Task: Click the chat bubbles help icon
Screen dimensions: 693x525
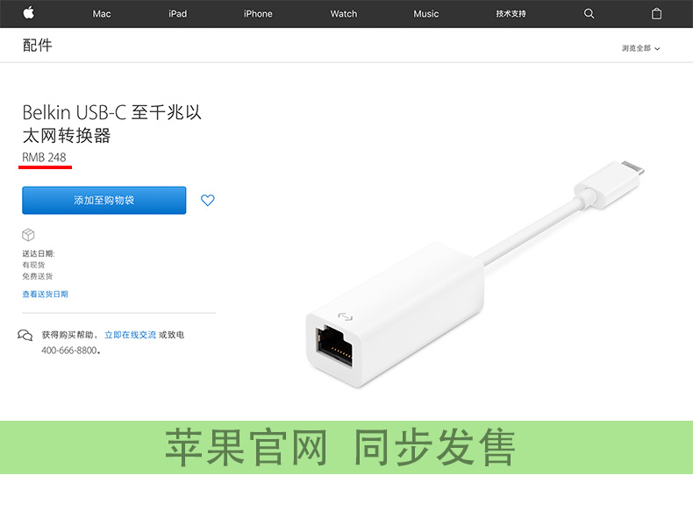Action: point(25,335)
